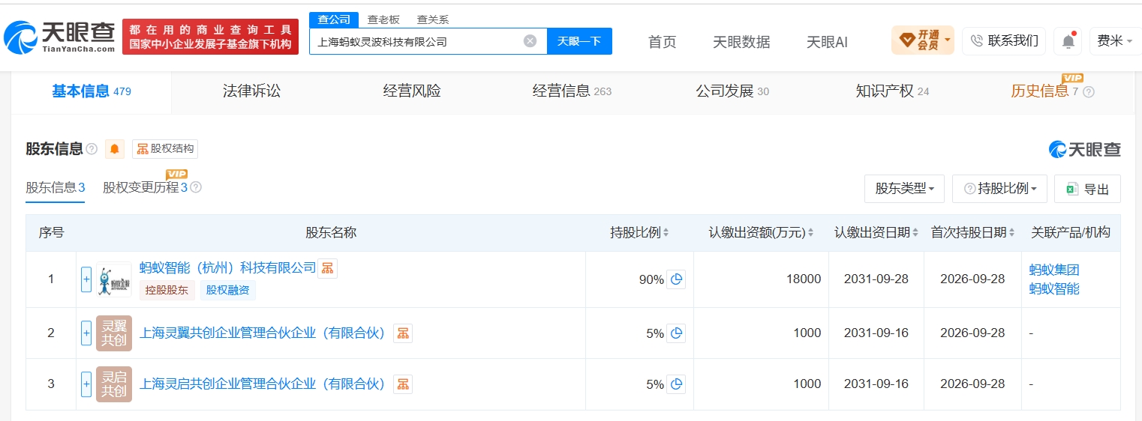
Task: Click the TianYanCha logo at top left
Action: point(59,37)
